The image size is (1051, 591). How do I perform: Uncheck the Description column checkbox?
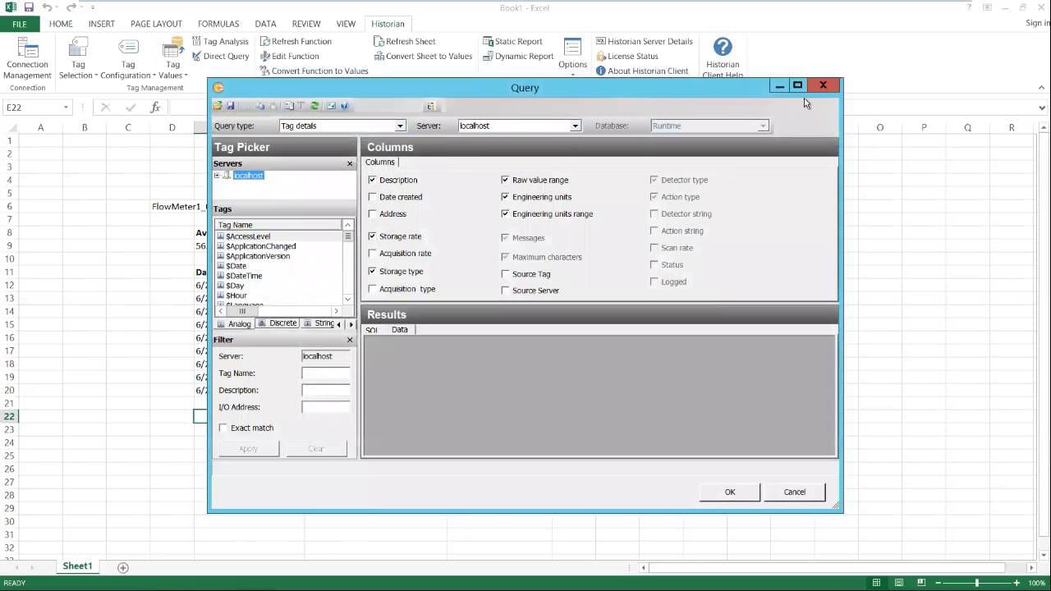373,180
